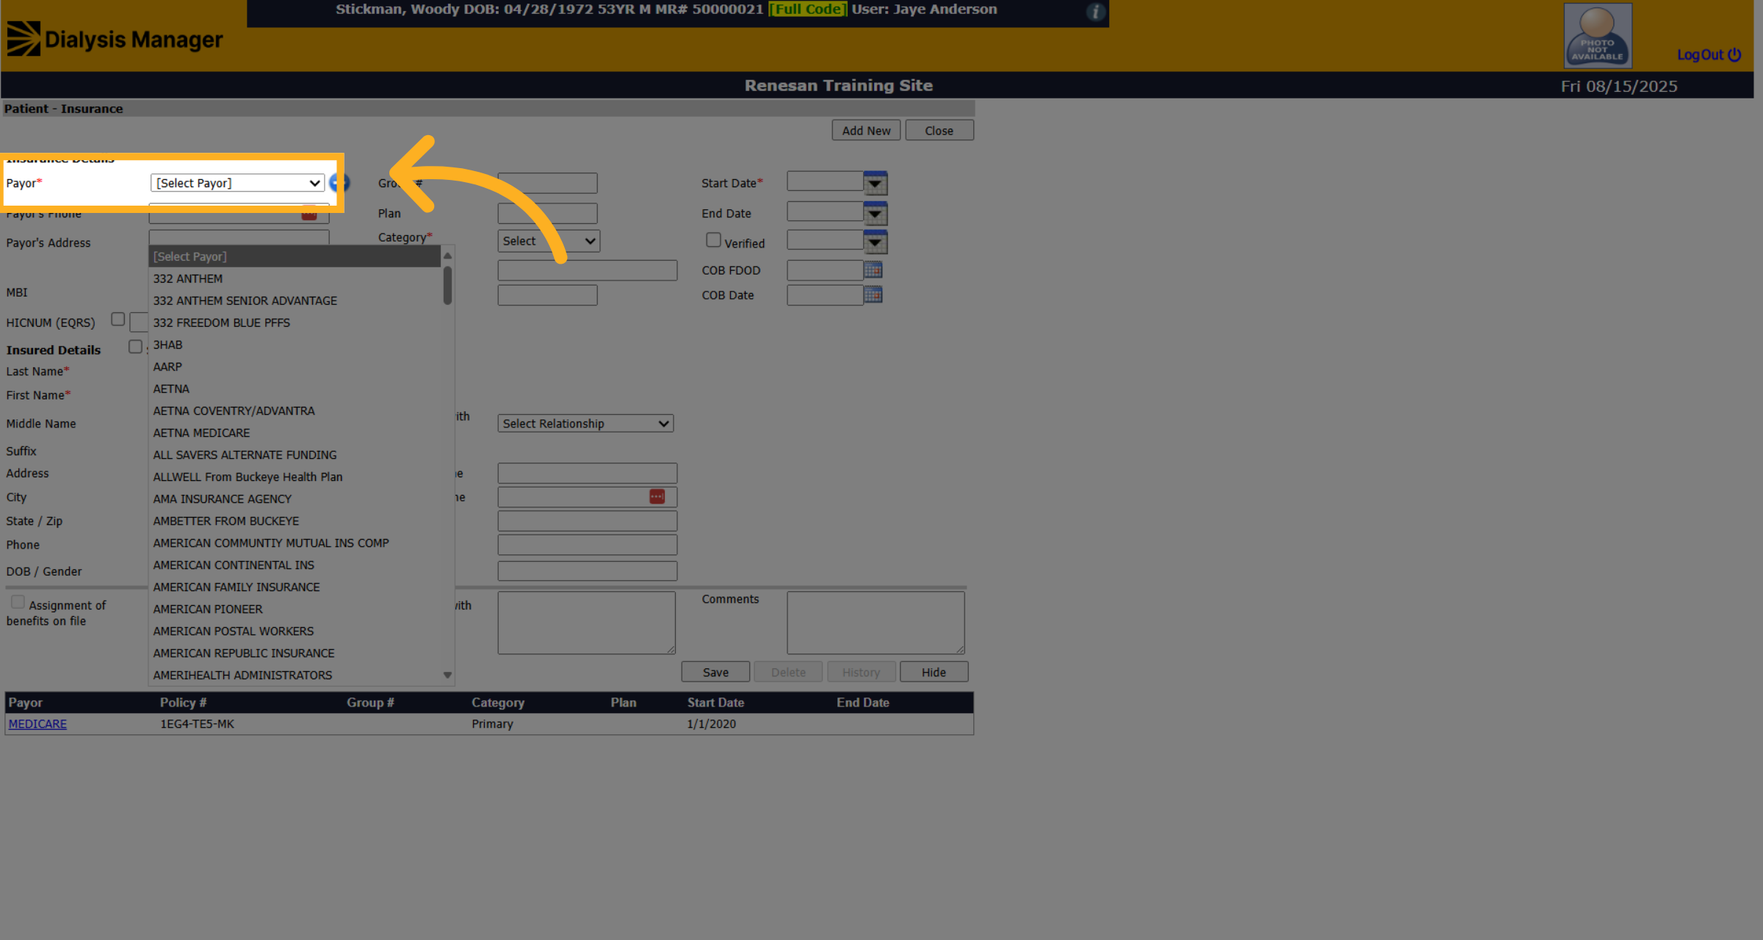Open the MEDICARE payor link

click(x=37, y=723)
